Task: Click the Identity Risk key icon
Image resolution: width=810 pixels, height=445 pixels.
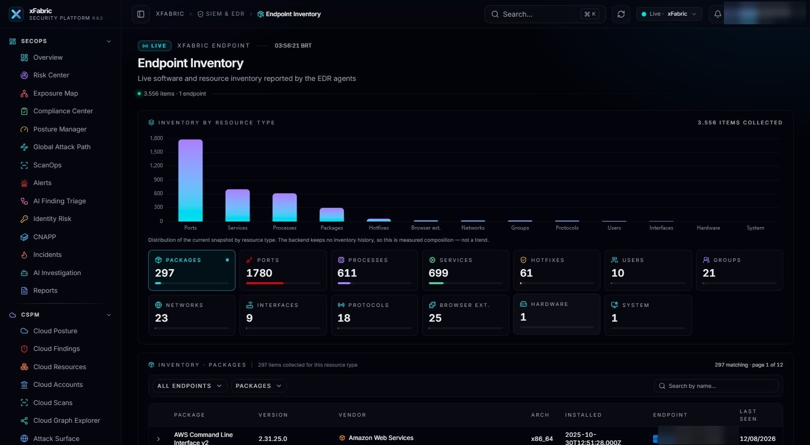Action: pos(24,219)
